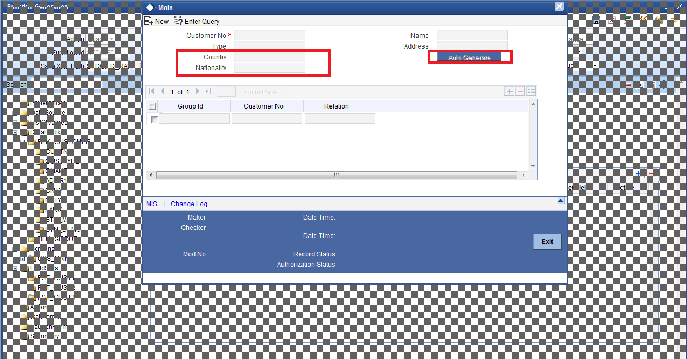Screen dimensions: 687x359
Task: Click lightning bolt icon in Function Generation toolbar
Action: (643, 20)
